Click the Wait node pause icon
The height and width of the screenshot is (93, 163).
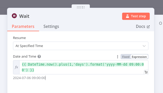point(14,16)
